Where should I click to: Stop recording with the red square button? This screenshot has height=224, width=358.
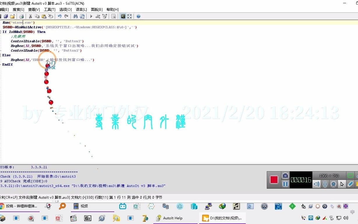pos(274,179)
